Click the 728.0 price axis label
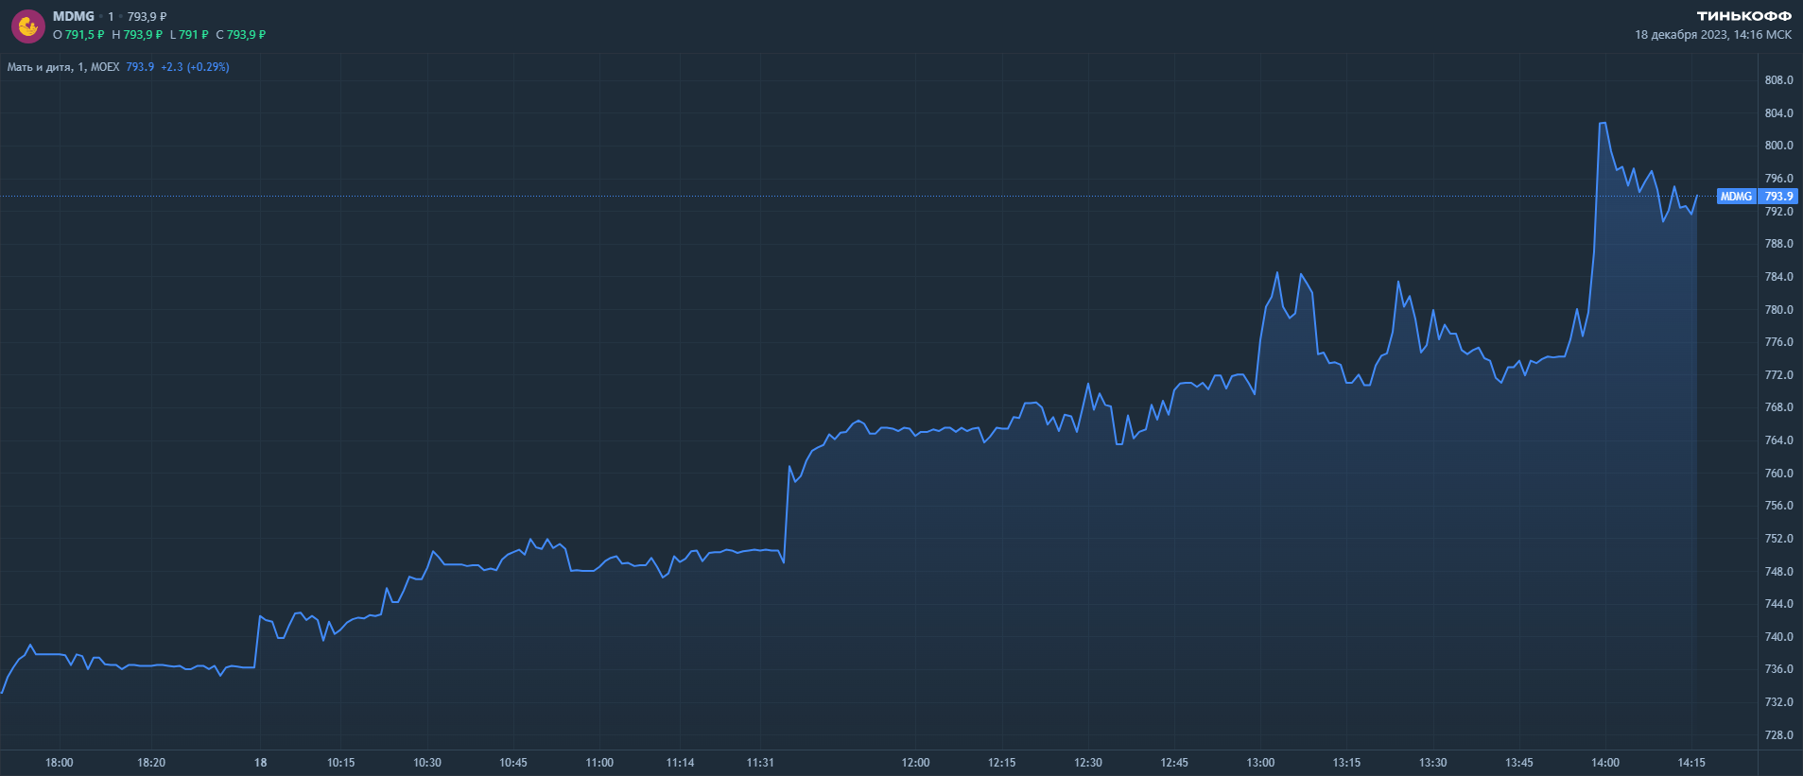This screenshot has height=776, width=1803. (x=1778, y=735)
